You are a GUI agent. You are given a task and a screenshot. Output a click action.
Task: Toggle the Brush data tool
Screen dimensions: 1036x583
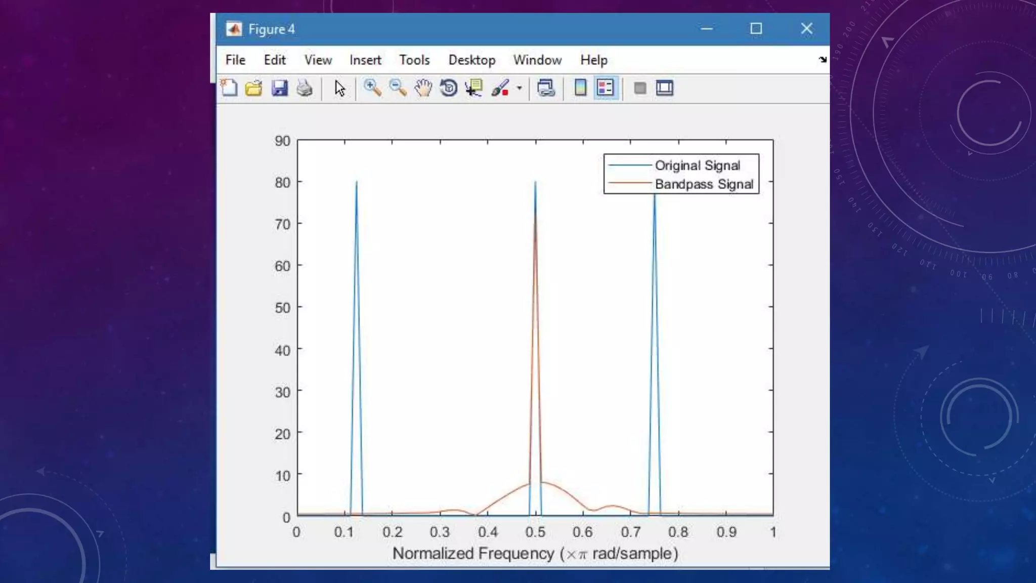(500, 88)
